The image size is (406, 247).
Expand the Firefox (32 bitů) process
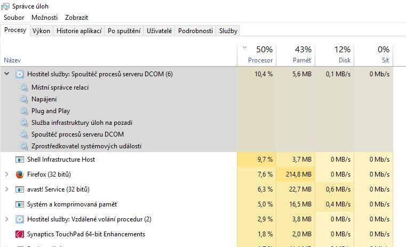(x=7, y=174)
